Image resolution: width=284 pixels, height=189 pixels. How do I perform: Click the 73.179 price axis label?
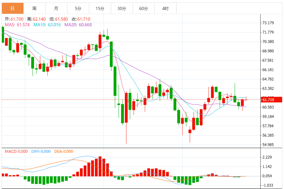pos(268,23)
